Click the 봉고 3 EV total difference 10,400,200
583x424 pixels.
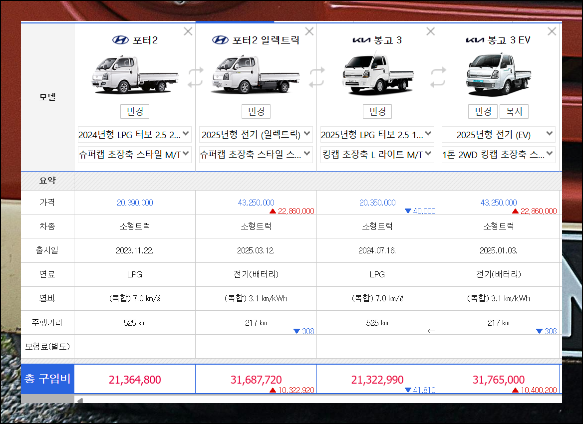[x=535, y=390]
